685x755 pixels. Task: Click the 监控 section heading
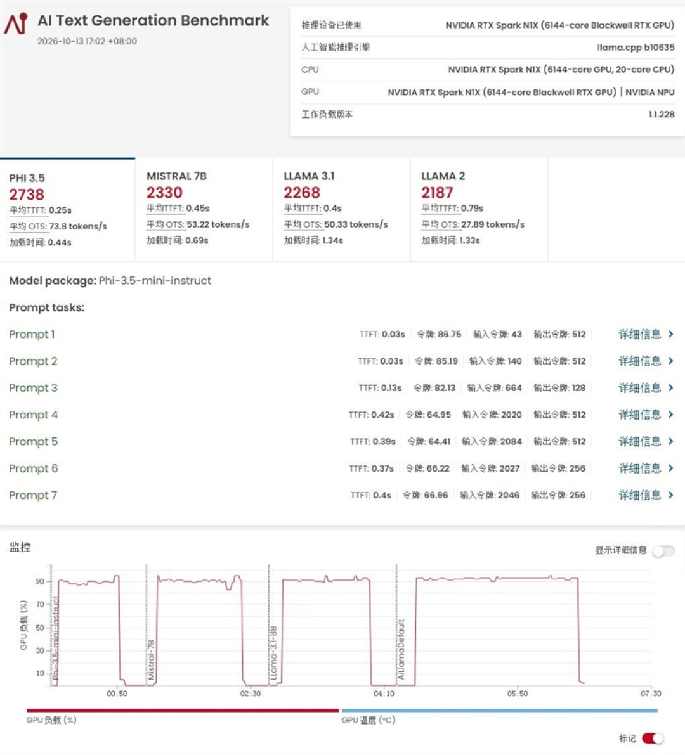(x=20, y=548)
